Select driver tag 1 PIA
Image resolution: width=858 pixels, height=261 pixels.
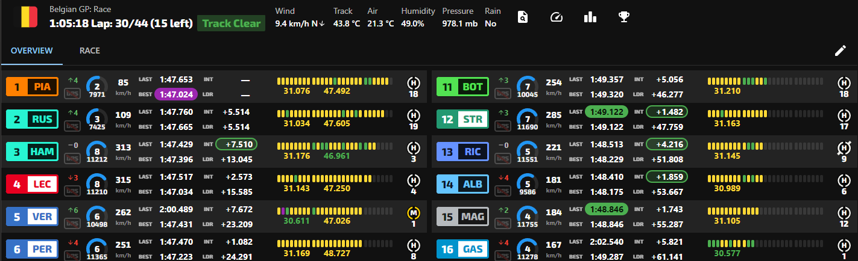click(32, 87)
